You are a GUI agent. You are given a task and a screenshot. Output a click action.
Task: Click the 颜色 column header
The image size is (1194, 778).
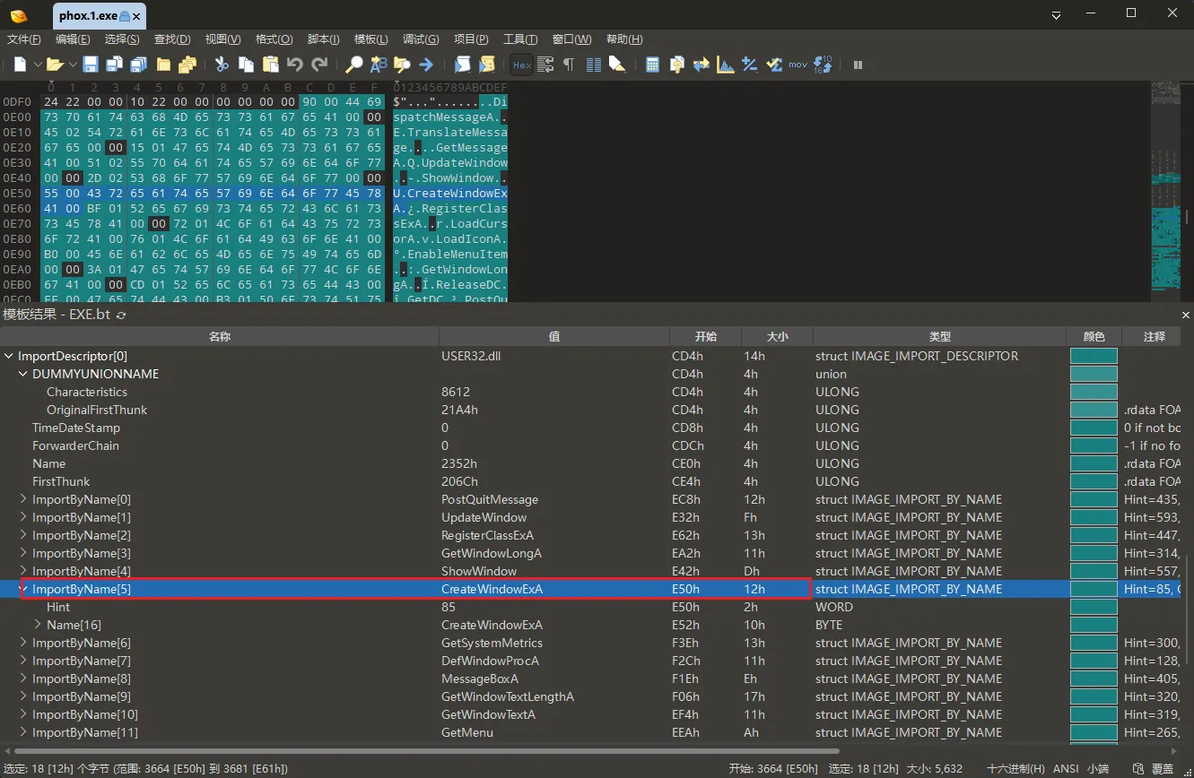(1094, 336)
